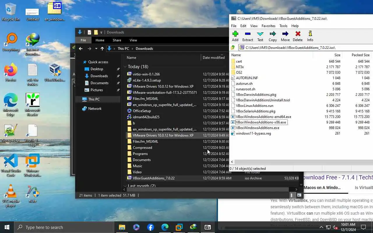Click Explorer horizontal scrollbar track
The width and height of the screenshot is (373, 233).
208,189
